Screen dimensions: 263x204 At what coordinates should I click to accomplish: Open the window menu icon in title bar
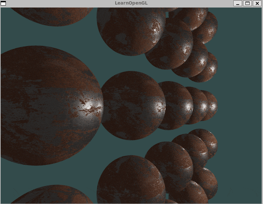click(3, 3)
